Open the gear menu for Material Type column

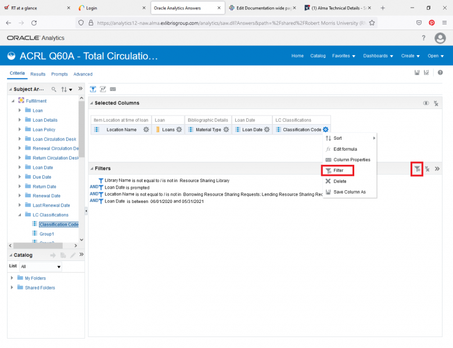coord(227,129)
